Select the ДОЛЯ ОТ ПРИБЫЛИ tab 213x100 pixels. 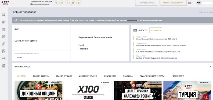coord(64,76)
